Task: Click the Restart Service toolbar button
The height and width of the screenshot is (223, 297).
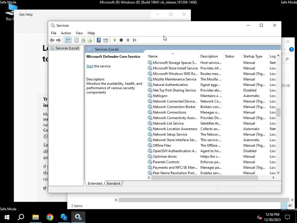Action: click(x=135, y=40)
